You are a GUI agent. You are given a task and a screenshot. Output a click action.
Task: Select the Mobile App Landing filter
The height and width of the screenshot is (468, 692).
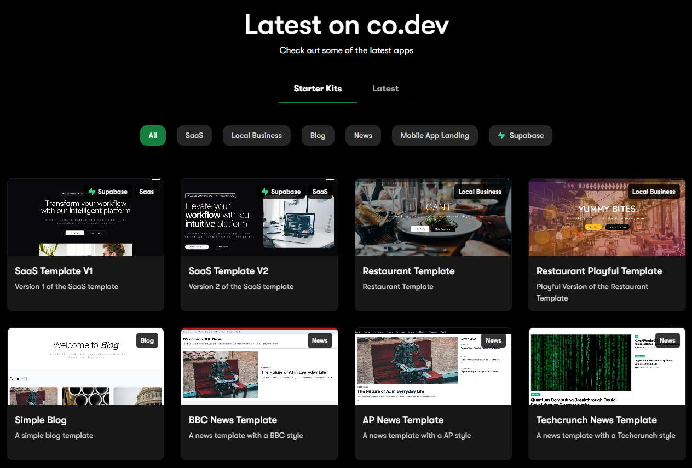click(x=435, y=136)
